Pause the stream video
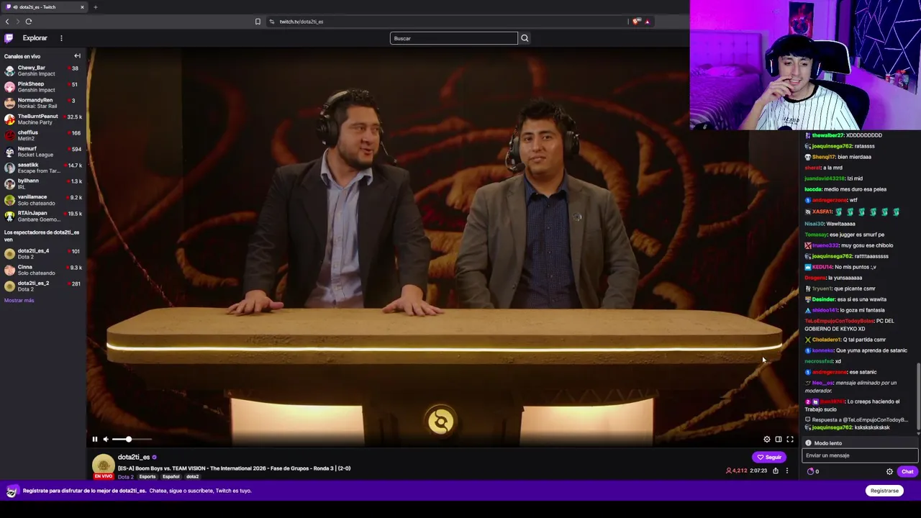 (94, 439)
